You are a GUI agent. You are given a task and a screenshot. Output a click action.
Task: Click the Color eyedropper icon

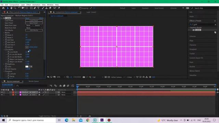(30, 67)
